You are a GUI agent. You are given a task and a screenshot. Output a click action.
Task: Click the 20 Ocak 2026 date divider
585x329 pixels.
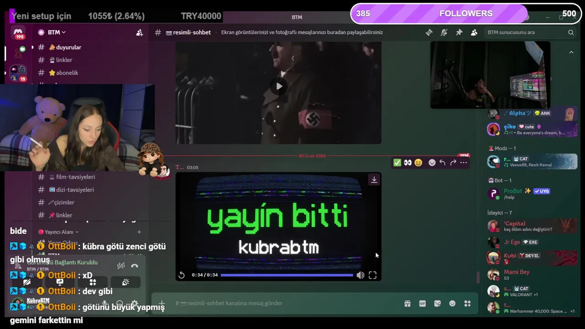tap(312, 156)
